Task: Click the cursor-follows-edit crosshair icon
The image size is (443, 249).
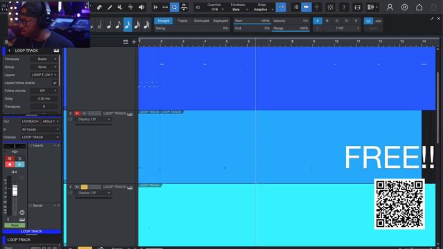Action: (x=317, y=8)
